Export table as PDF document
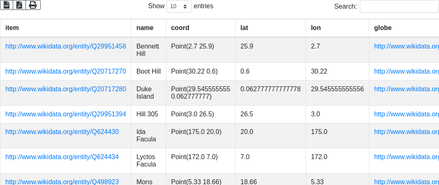Viewport: 439px width, 185px height. tap(19, 5)
